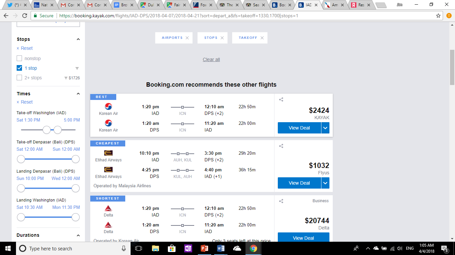Enable the 2+ stops checkbox

pyautogui.click(x=19, y=78)
